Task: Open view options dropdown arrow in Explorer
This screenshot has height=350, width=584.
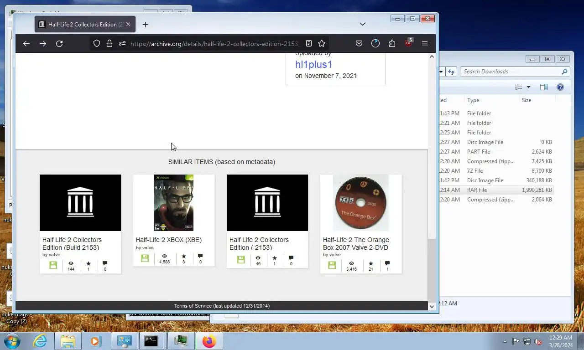Action: coord(528,87)
